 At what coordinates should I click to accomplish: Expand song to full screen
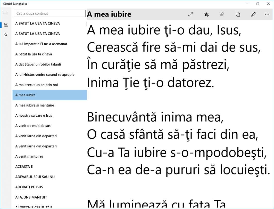click(190, 14)
